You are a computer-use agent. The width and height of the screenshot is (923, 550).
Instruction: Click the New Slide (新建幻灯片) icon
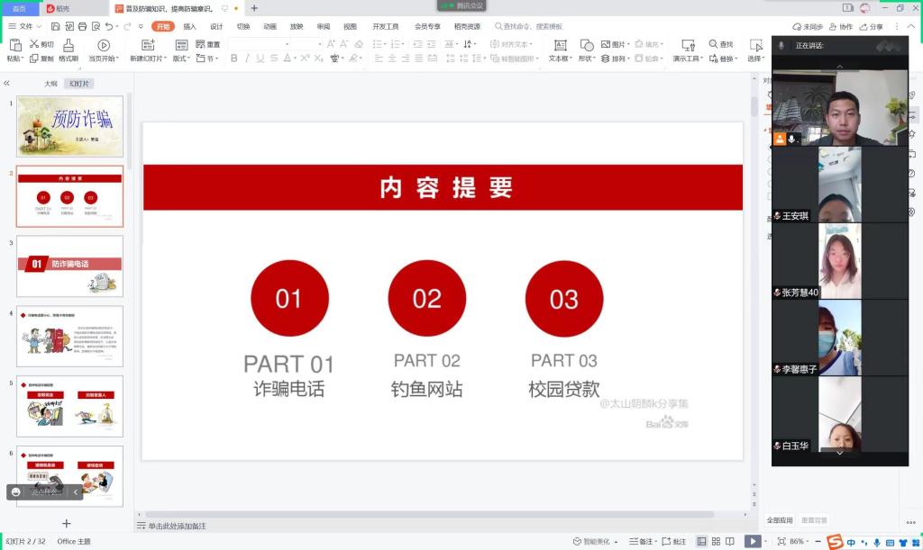pos(148,45)
